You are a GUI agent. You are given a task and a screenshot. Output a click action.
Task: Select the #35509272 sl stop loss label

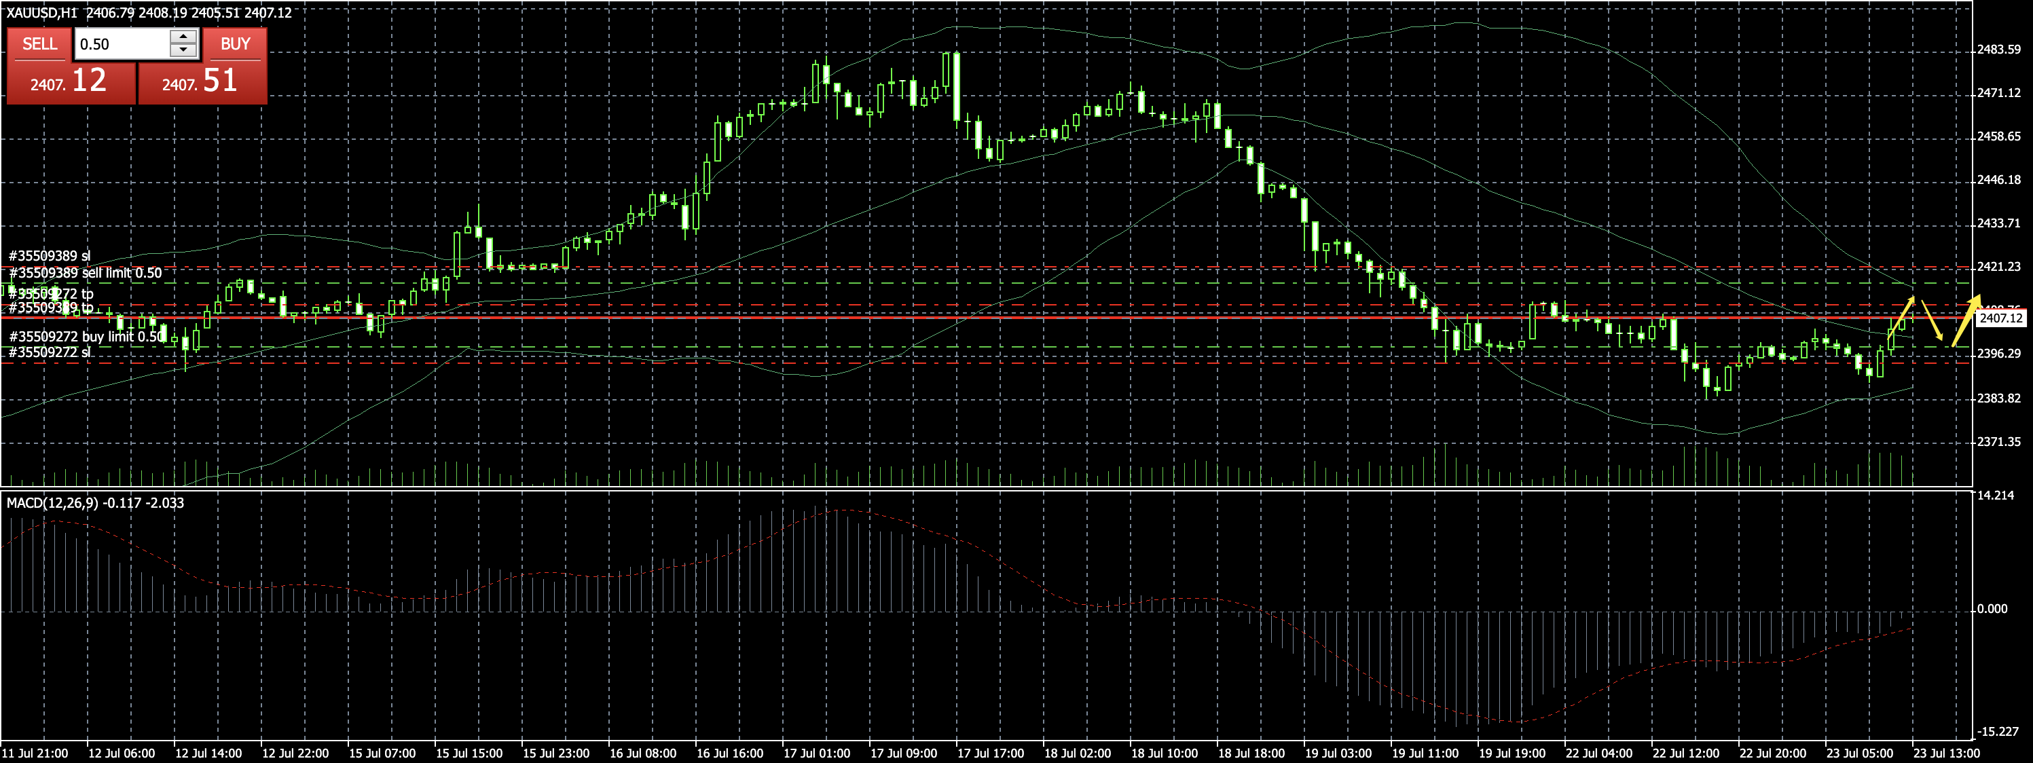[x=50, y=352]
